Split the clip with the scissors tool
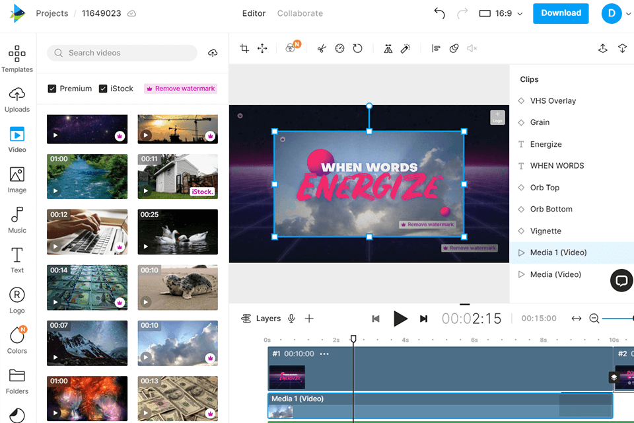 [x=322, y=48]
